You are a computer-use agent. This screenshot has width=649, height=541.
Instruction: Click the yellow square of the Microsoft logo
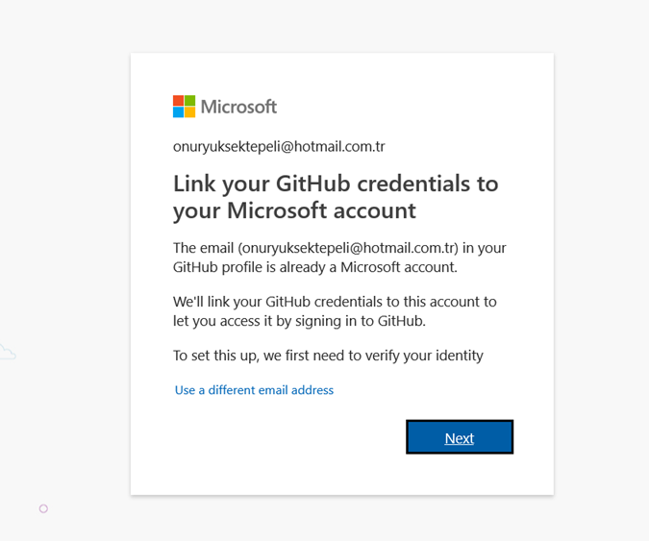pos(189,112)
